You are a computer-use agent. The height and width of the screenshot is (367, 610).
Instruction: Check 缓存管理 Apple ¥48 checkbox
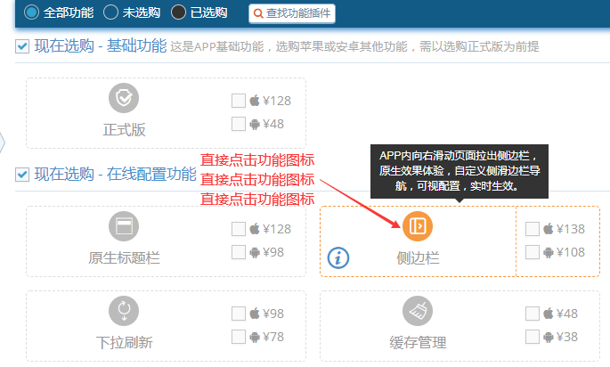point(533,314)
